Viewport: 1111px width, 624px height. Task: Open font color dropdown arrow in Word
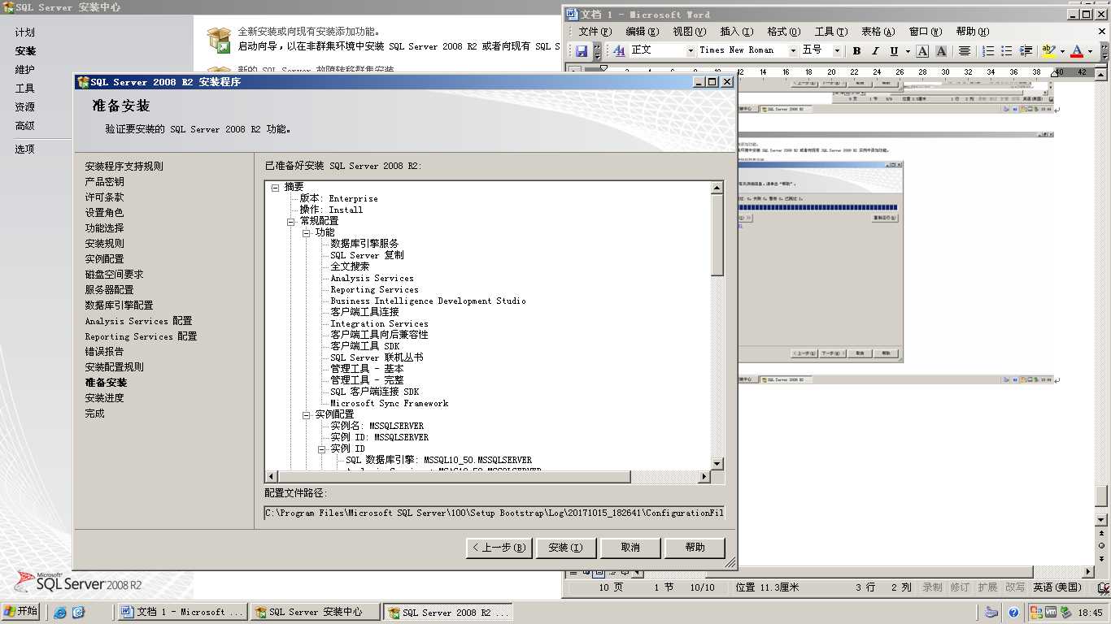pos(1090,50)
